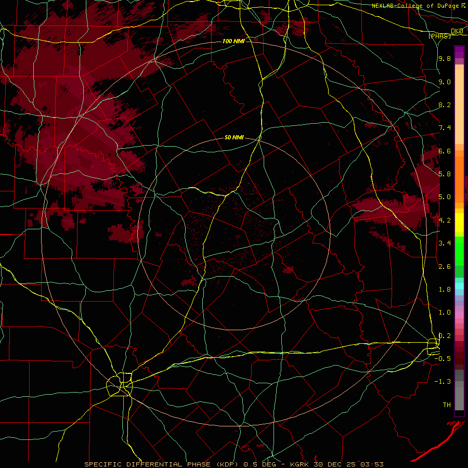Click the SPECIFIC DIFFERENTIAL PHASE (KDP) title text

[161, 464]
